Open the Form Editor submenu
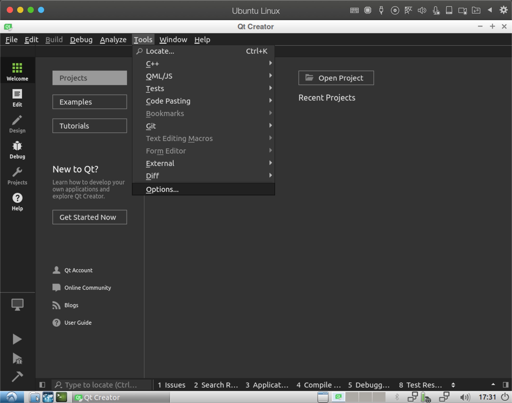This screenshot has height=403, width=512. 204,151
